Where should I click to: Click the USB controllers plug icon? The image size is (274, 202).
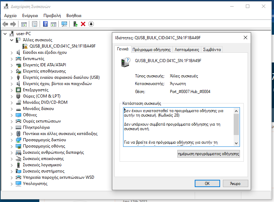18,77
